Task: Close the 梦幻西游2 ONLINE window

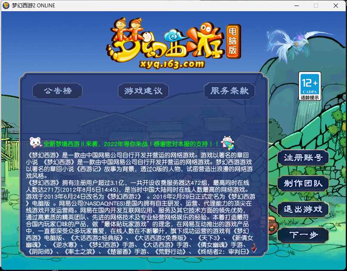Action: tap(336, 6)
